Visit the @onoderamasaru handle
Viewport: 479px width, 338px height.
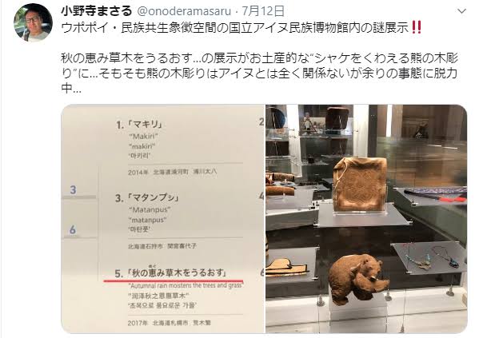pyautogui.click(x=184, y=12)
